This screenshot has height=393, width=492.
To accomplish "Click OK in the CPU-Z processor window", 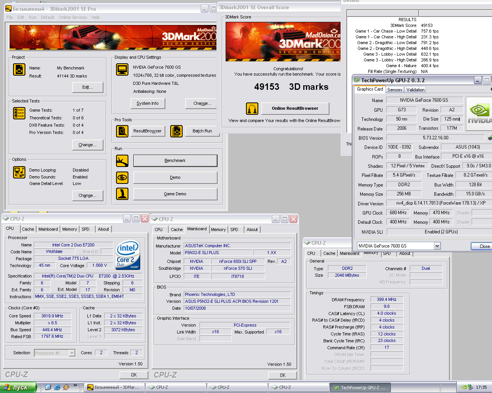I will (x=134, y=375).
